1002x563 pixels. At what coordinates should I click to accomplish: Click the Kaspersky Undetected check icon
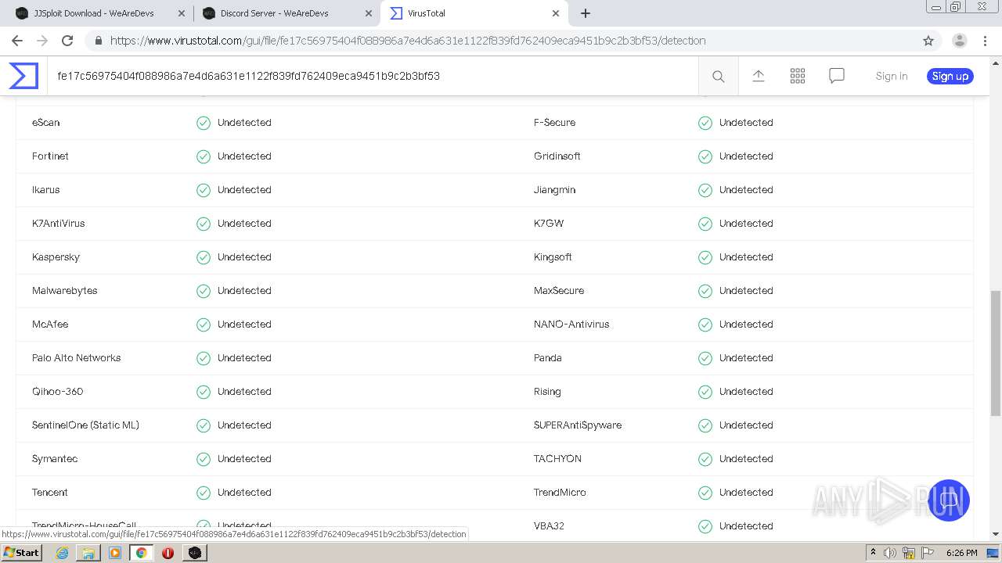pyautogui.click(x=204, y=257)
